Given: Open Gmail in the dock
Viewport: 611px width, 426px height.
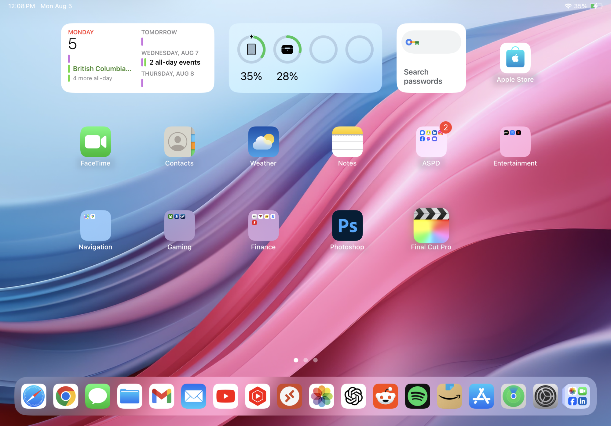Looking at the screenshot, I should coord(162,396).
